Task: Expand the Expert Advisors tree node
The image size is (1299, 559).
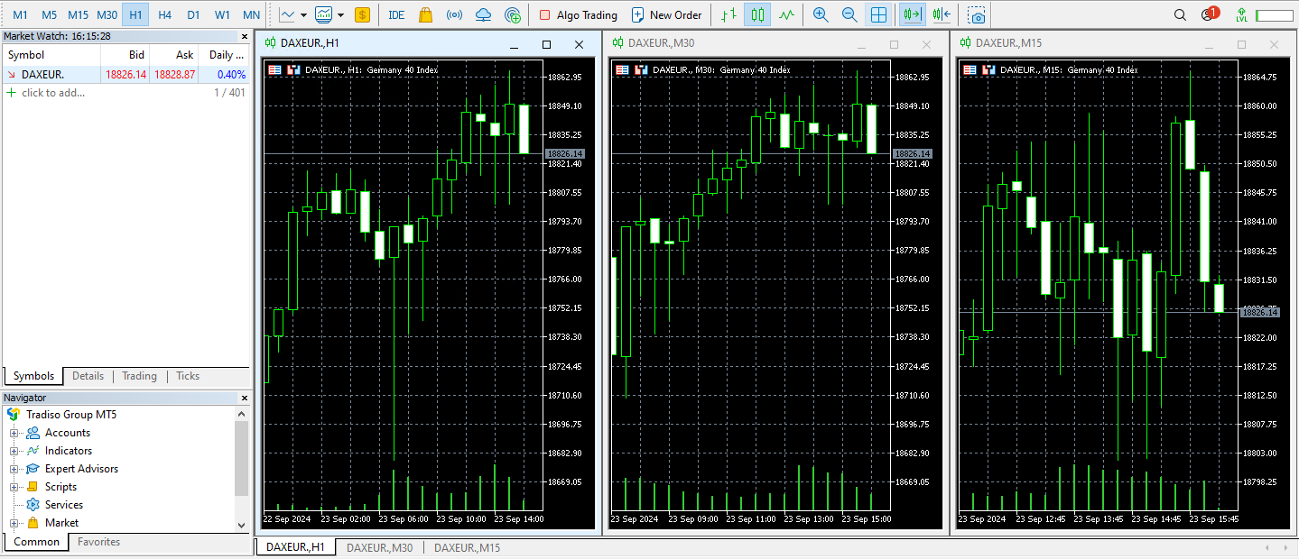Action: [x=14, y=469]
